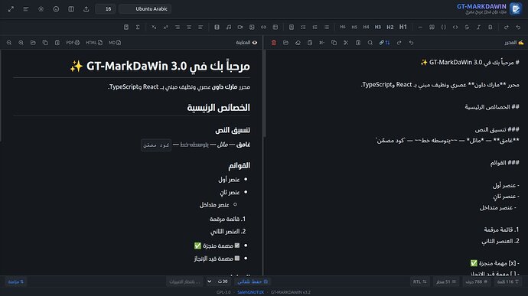Align text right icon
This screenshot has width=528, height=296.
pyautogui.click(x=177, y=27)
